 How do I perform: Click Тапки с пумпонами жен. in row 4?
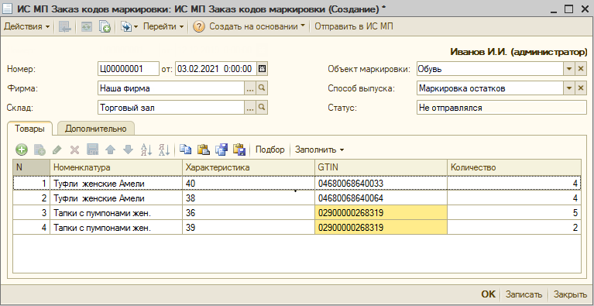pyautogui.click(x=116, y=228)
